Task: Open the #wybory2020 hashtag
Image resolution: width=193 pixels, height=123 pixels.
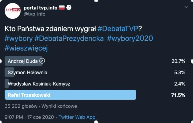Action: pos(130,38)
